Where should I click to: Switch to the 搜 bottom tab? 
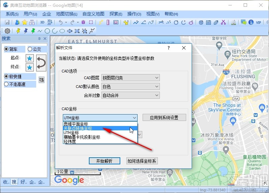tap(15, 182)
